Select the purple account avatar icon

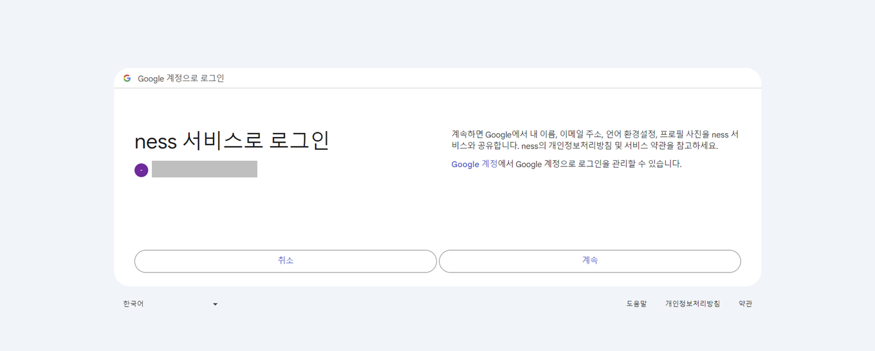point(142,170)
